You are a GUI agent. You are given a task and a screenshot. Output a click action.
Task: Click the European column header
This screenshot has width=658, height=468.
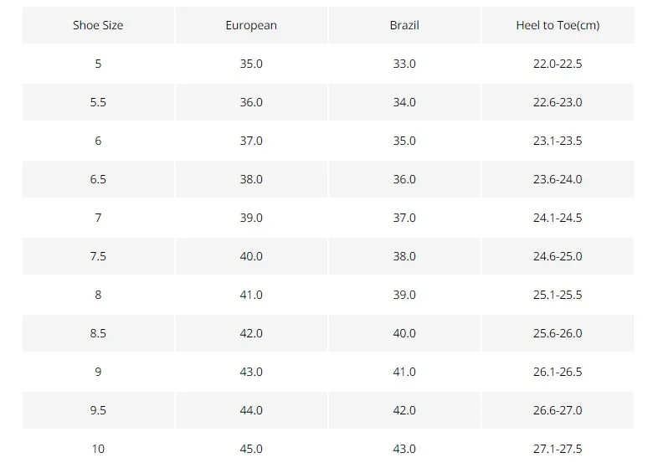tap(251, 25)
